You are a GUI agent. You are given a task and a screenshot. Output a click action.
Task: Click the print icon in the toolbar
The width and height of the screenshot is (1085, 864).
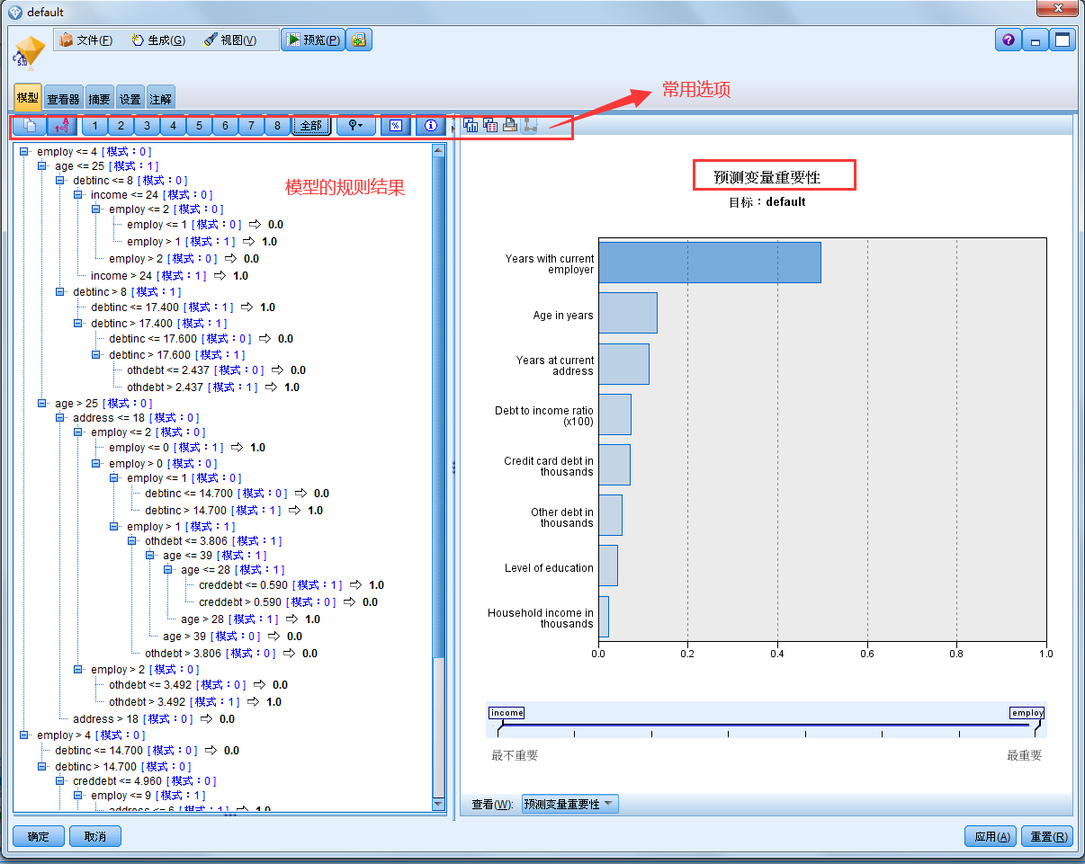(510, 125)
